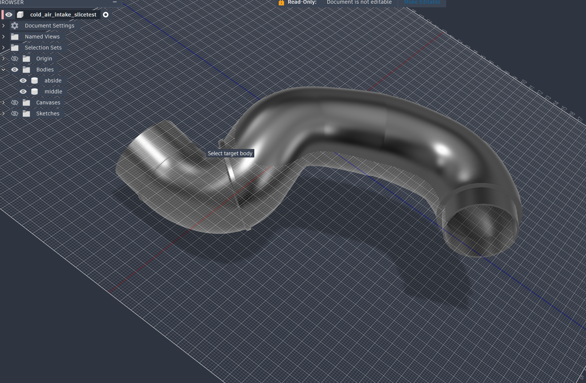Hide the Bodies folder

coord(15,70)
